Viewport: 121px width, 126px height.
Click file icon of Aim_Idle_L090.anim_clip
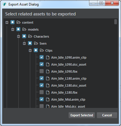coord(47,57)
